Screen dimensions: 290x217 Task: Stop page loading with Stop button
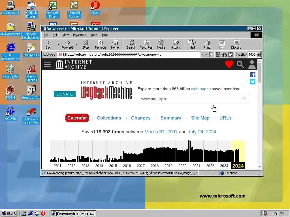[x=86, y=45]
